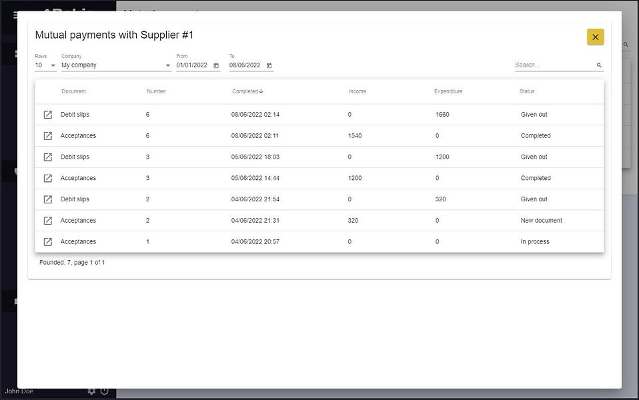Open Acceptances document dated 08/06/2022 02:11
This screenshot has width=639, height=400.
[x=47, y=135]
